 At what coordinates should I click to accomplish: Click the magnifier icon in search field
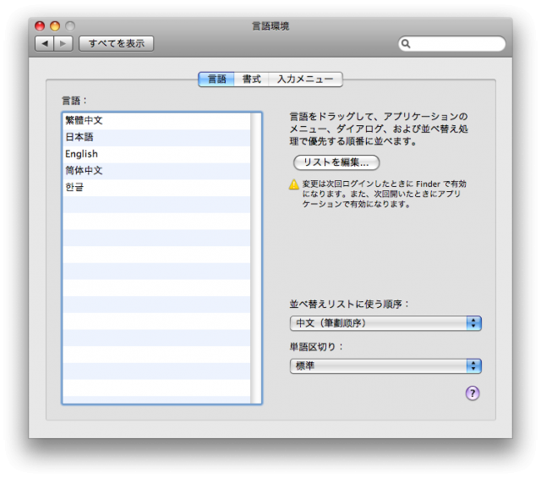(406, 43)
